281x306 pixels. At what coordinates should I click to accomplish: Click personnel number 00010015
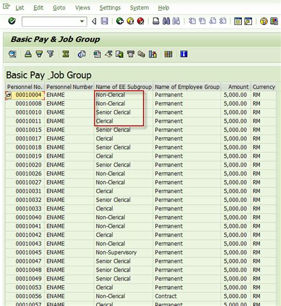point(28,130)
